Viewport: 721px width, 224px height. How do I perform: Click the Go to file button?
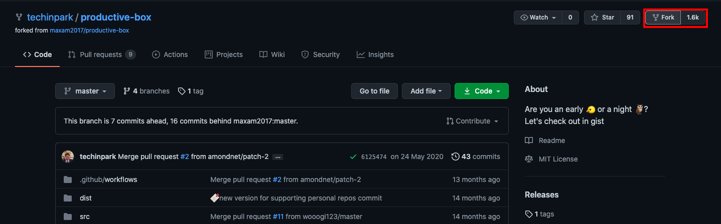click(x=374, y=91)
